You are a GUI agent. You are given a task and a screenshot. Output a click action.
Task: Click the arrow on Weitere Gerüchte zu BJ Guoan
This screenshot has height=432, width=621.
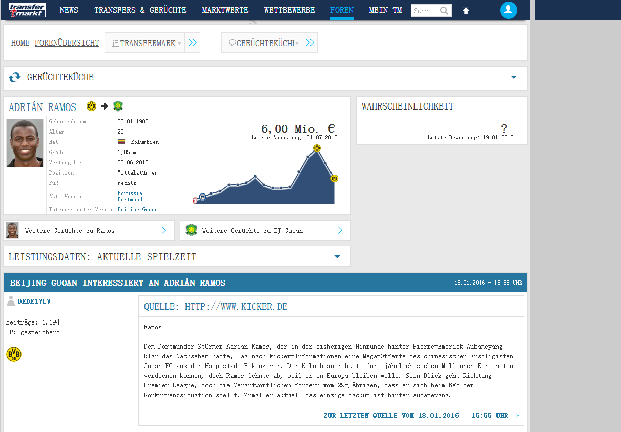point(340,230)
